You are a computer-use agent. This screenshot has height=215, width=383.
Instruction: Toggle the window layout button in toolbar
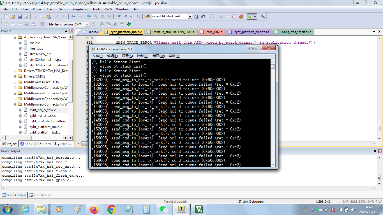click(250, 17)
